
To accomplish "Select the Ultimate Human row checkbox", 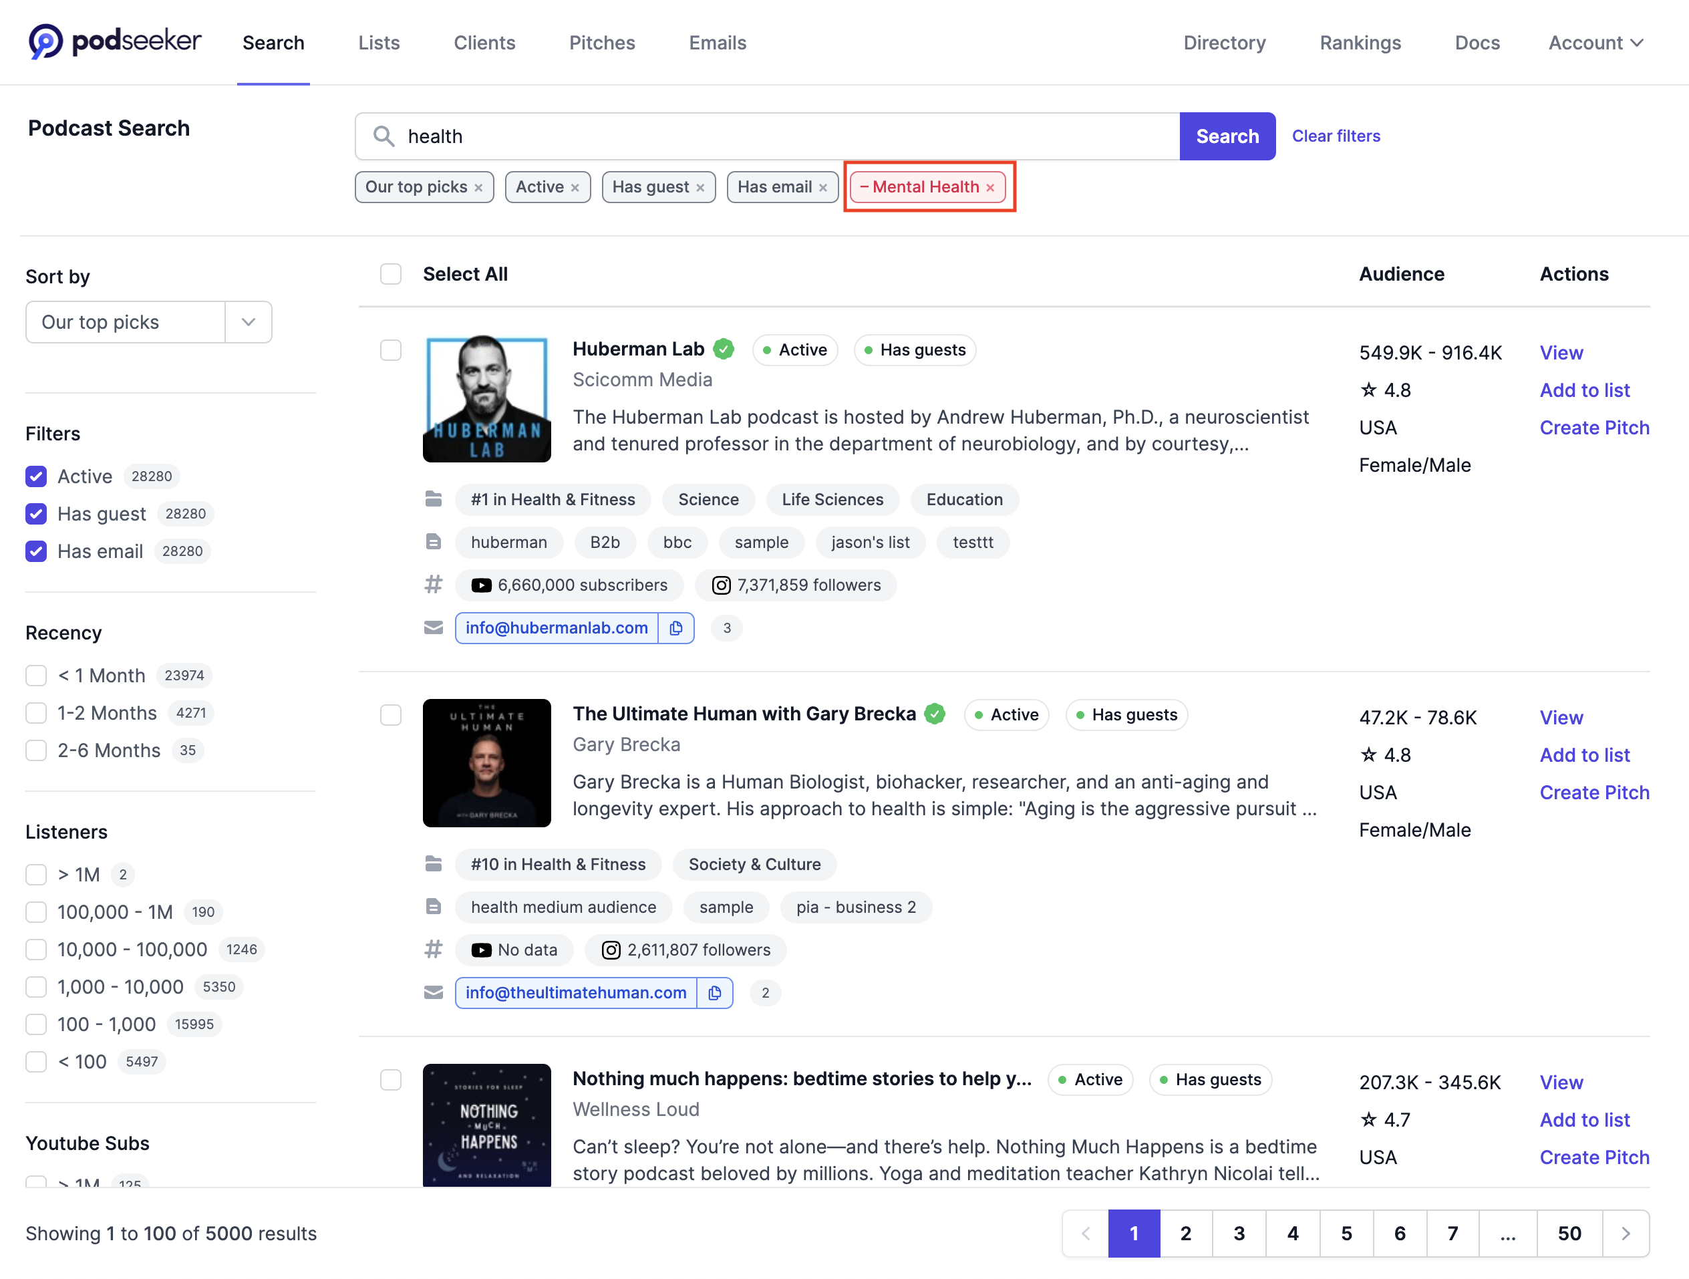I will coord(391,715).
